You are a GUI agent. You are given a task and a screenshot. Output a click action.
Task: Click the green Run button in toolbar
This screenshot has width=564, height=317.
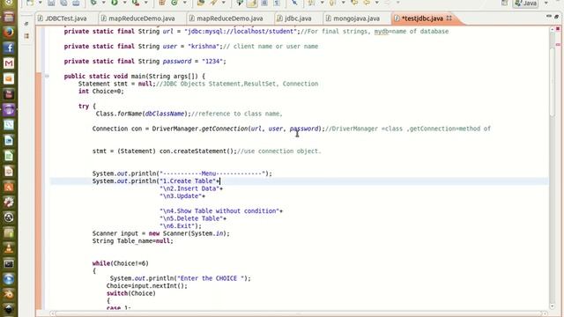[115, 3]
